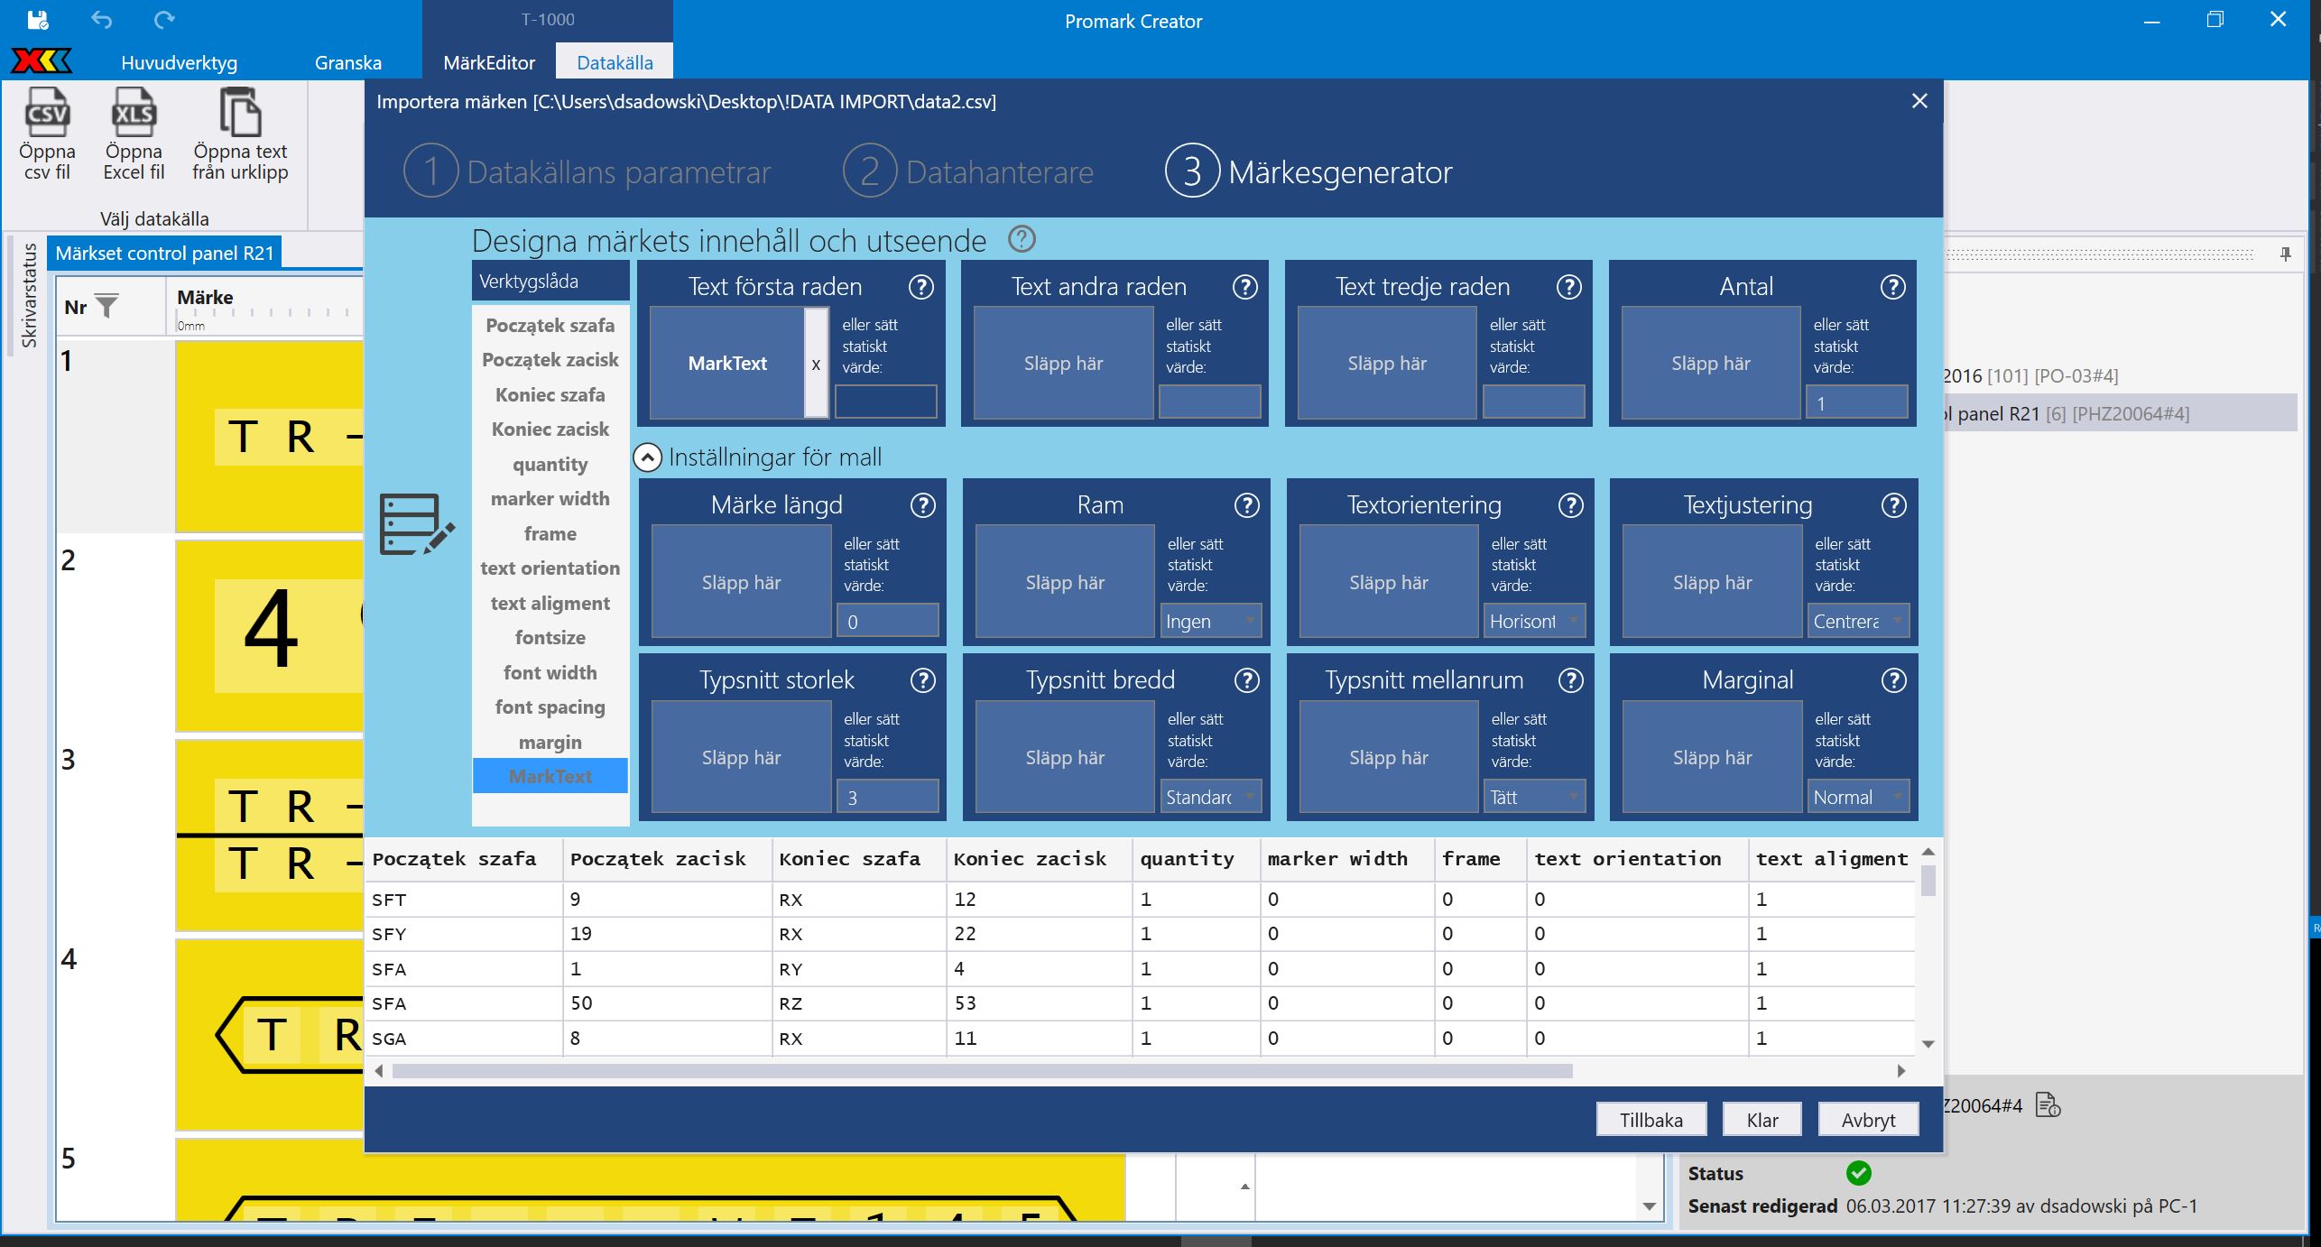
Task: Open Marginal dropdown showing Normal
Action: pyautogui.click(x=1858, y=797)
